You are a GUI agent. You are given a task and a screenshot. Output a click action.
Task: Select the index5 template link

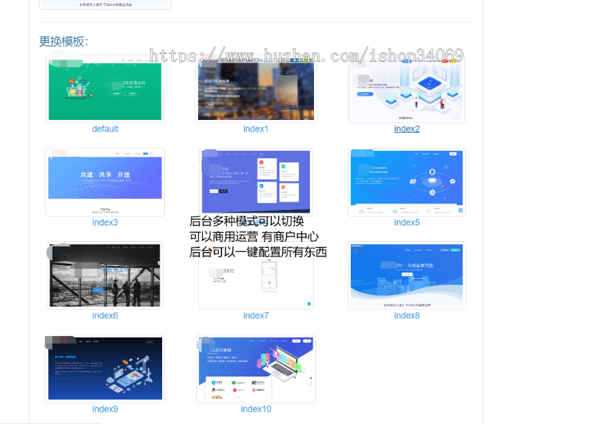coord(407,222)
